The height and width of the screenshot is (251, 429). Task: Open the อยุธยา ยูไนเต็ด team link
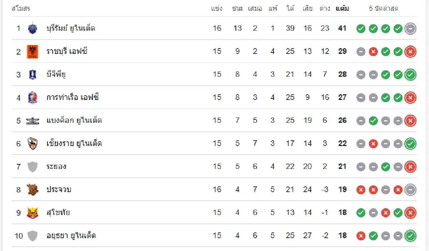click(x=71, y=236)
